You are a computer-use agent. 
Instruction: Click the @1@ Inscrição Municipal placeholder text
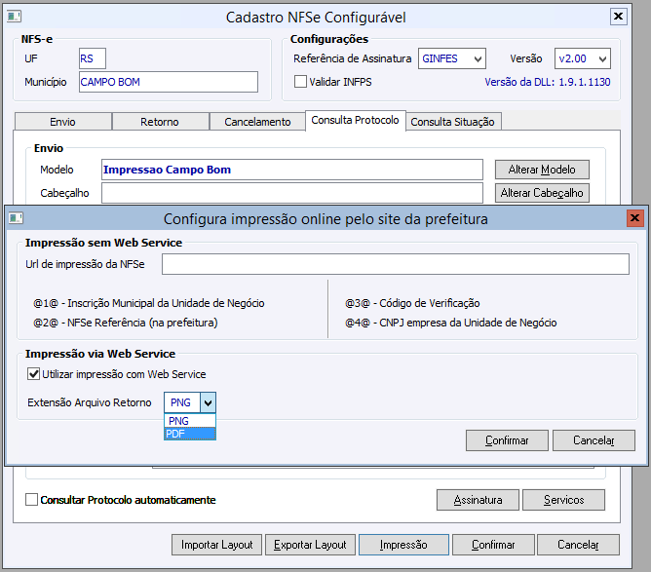tap(149, 303)
